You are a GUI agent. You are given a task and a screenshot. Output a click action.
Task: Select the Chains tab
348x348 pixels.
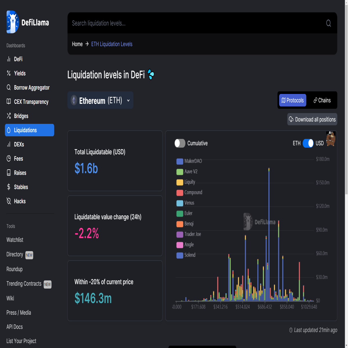(x=322, y=100)
